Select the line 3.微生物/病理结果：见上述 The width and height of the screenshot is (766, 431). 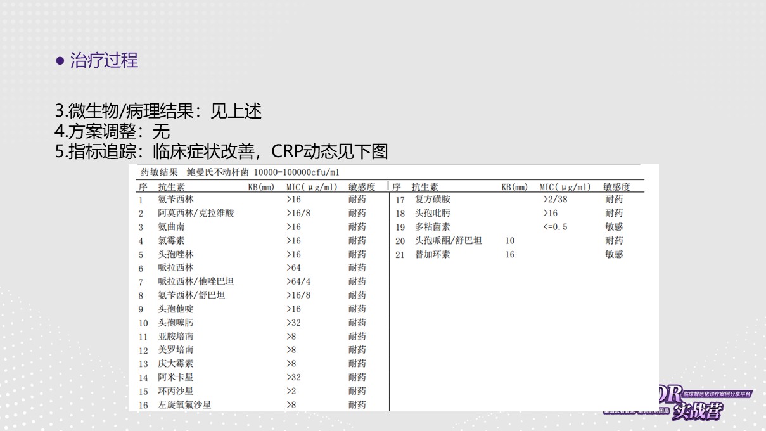coord(158,112)
